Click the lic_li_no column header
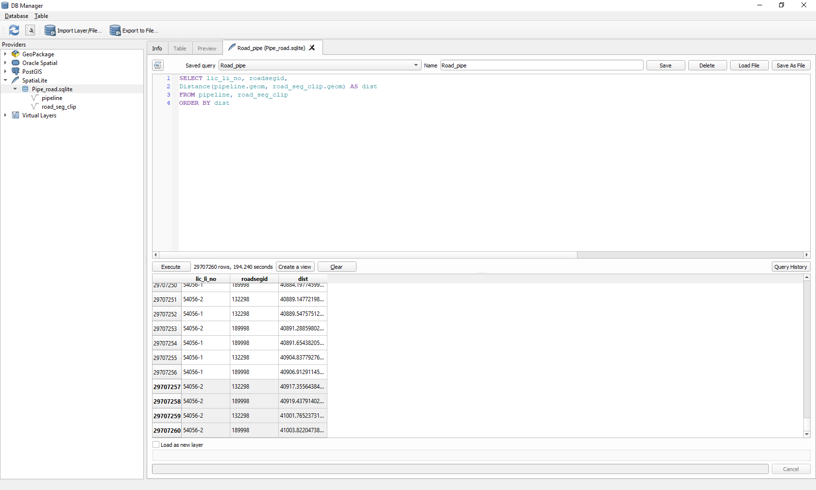This screenshot has height=490, width=816. [205, 278]
